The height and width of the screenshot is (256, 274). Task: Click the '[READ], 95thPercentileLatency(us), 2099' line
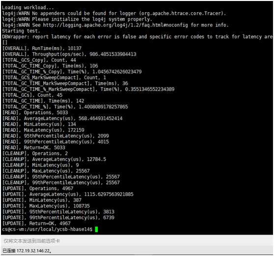tap(55, 136)
